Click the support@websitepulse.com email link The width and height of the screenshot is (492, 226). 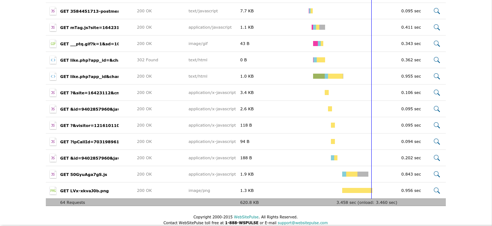(x=303, y=223)
